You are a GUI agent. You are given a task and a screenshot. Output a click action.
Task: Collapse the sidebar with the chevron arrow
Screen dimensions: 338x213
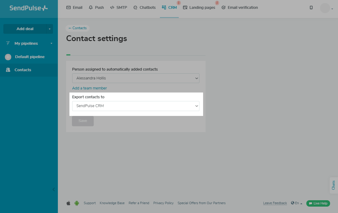54,189
